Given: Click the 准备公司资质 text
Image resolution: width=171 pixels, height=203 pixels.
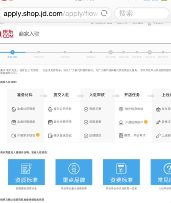Looking at the screenshot, I should pyautogui.click(x=26, y=109).
